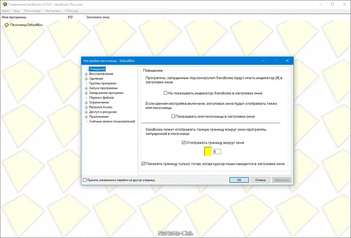
Task: Close the Настройки песочницы dialog
Action: pyautogui.click(x=287, y=61)
